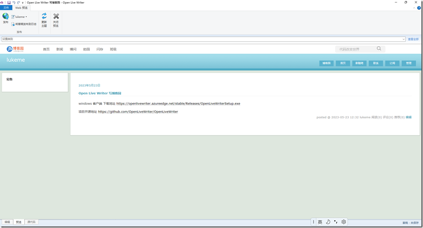423x228 pixels.
Task: Open the 文件 file menu tab
Action: (x=6, y=8)
